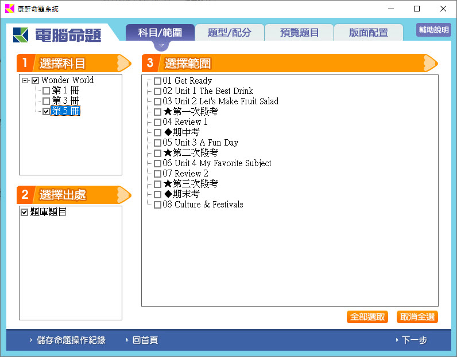The height and width of the screenshot is (357, 457).
Task: Click the 電腦命題 logo icon
Action: [x=22, y=35]
